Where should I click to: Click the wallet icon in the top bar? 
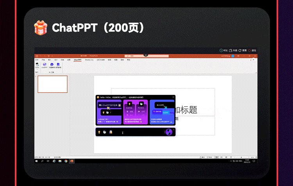(x=230, y=50)
